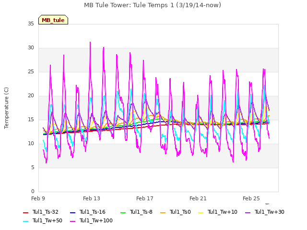Click the 30 y-axis tick label
The image size is (307, 230).
(x=31, y=48)
